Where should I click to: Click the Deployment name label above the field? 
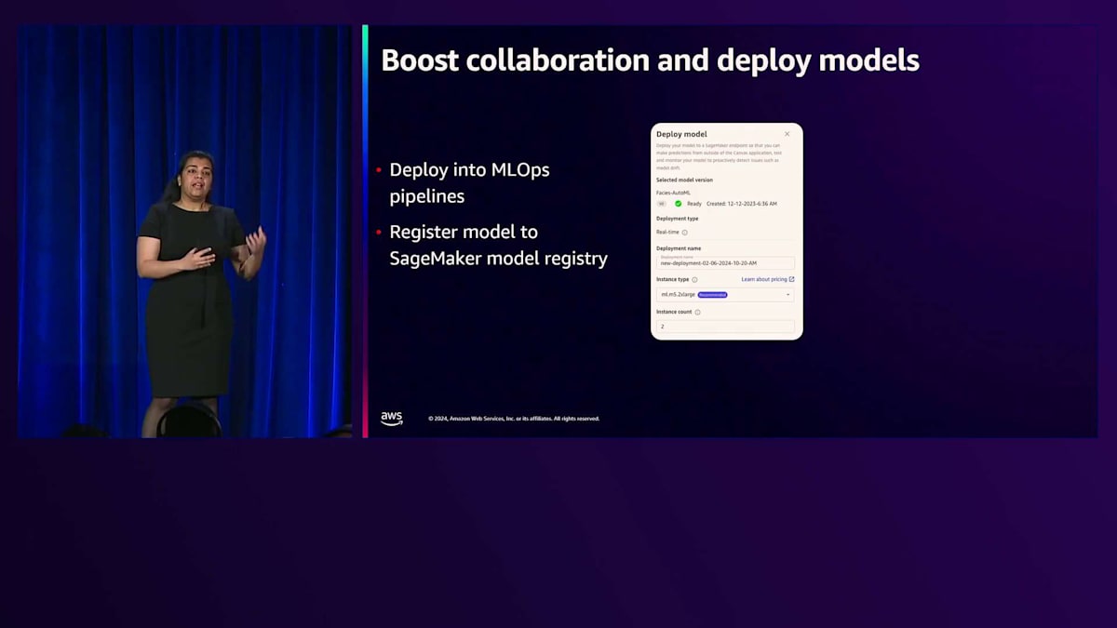[x=679, y=248]
